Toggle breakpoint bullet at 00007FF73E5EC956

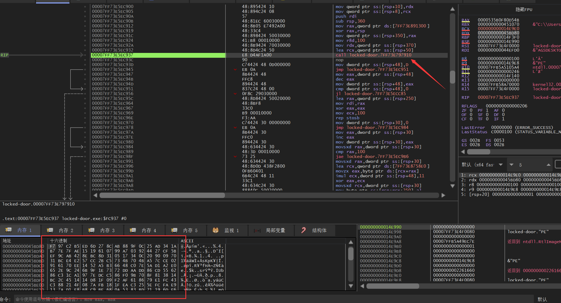click(x=85, y=94)
